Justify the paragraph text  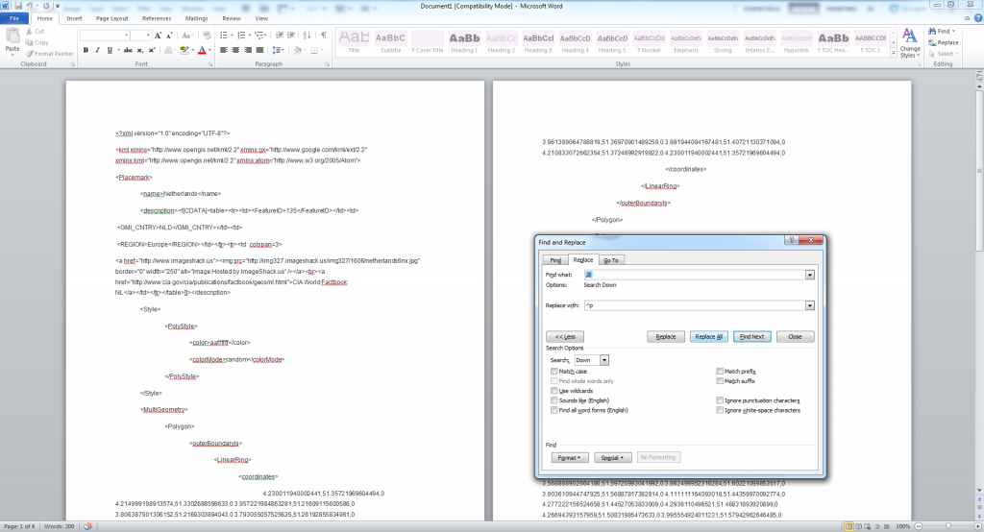[x=259, y=50]
